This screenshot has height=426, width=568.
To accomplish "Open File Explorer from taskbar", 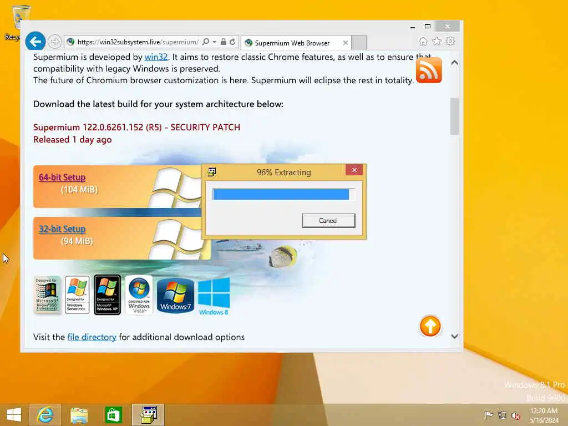I will coord(79,415).
